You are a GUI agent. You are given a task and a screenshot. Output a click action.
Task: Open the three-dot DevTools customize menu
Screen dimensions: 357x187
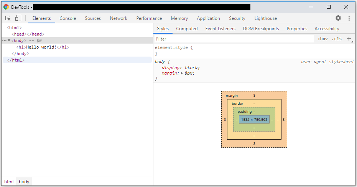[349, 18]
